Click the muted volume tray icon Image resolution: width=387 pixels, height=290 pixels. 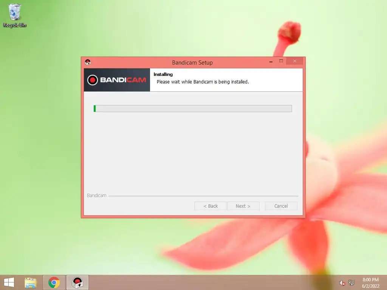[x=342, y=283]
